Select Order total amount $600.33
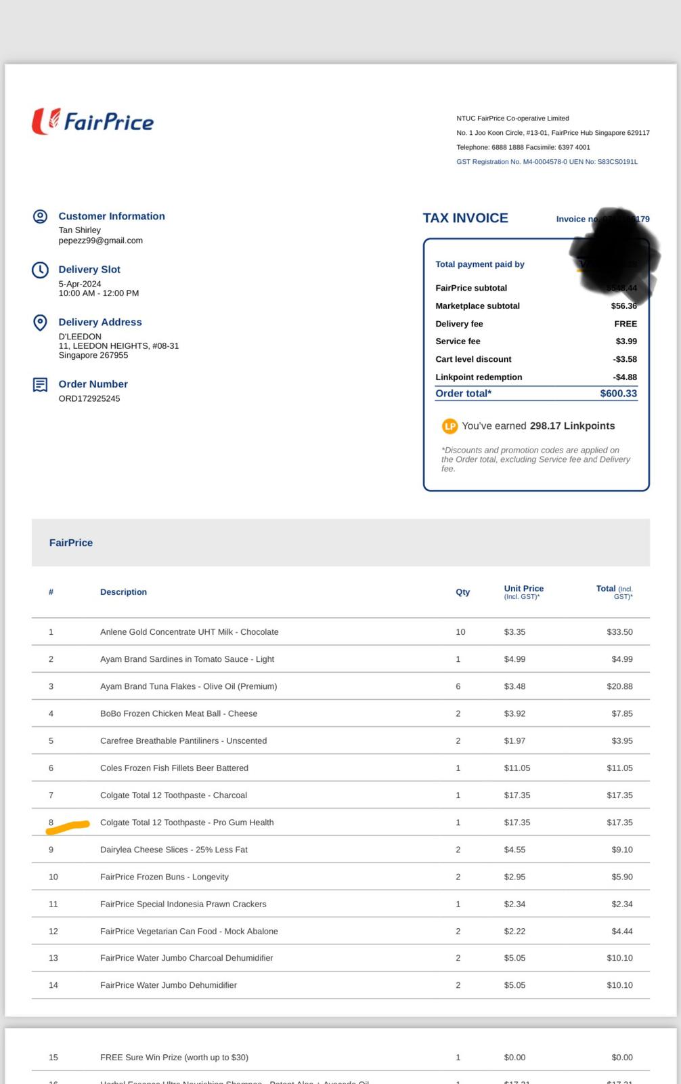681x1084 pixels. pos(619,394)
